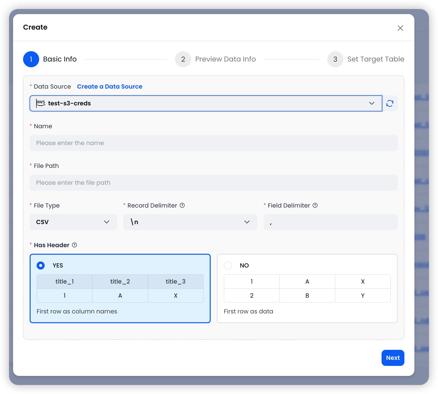
Task: Click the Please enter the name input field
Action: click(x=213, y=143)
